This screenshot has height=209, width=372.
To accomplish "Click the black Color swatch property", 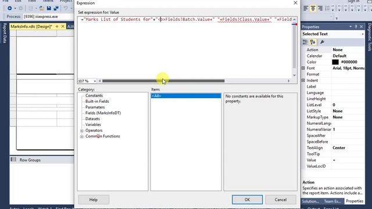I will pyautogui.click(x=335, y=62).
